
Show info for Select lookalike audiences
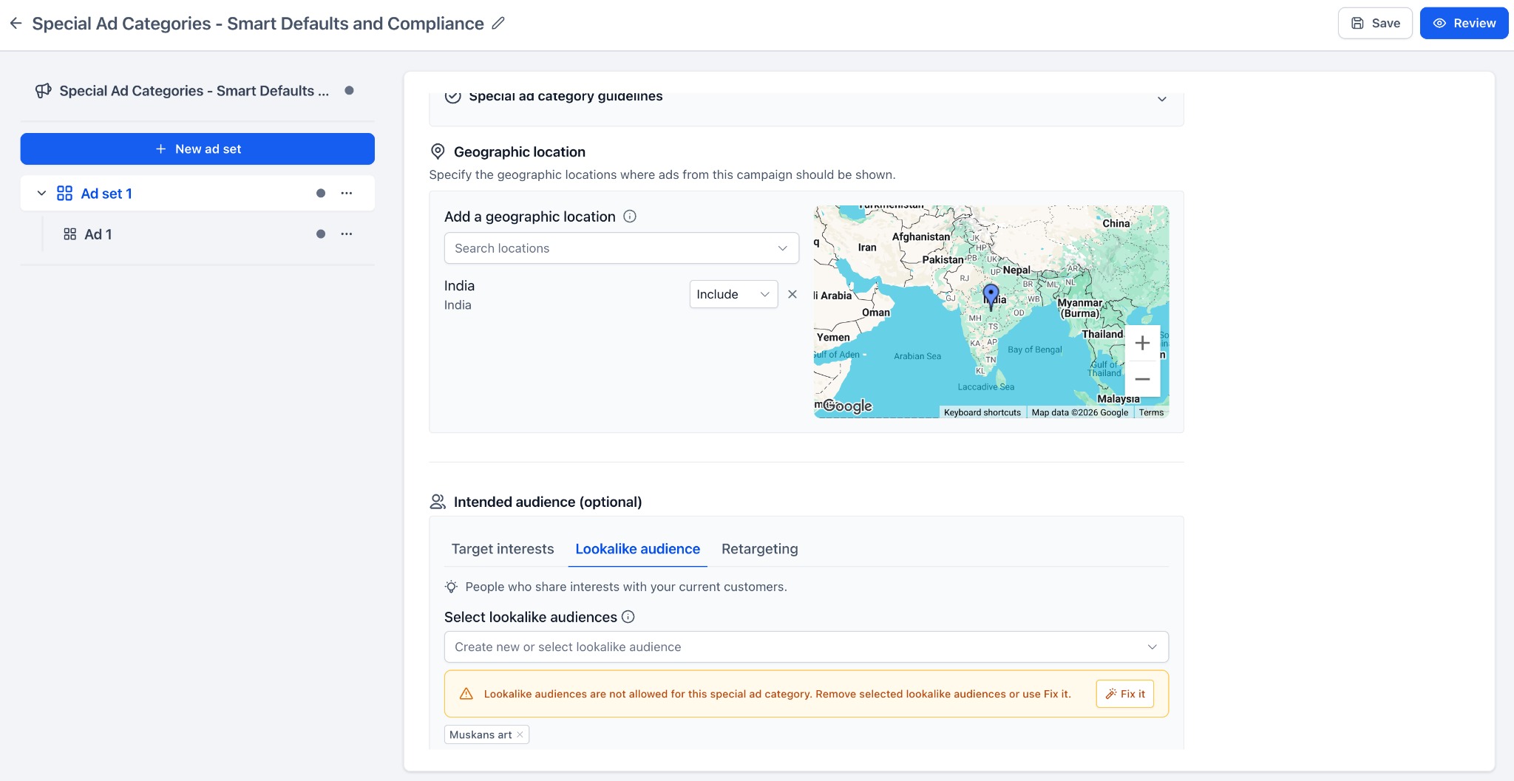point(628,617)
